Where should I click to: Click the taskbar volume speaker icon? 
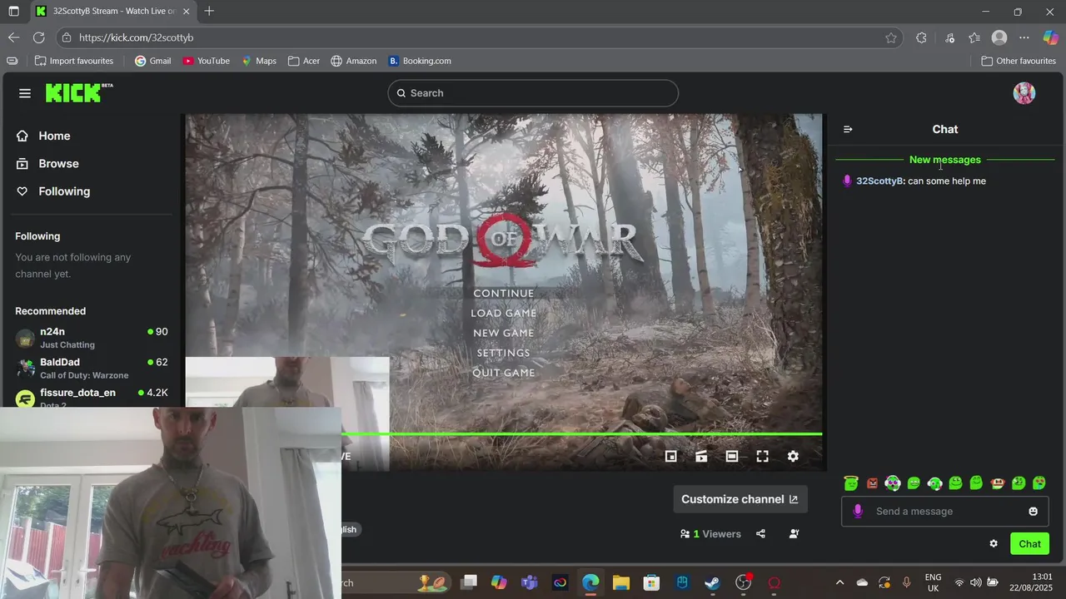(975, 582)
